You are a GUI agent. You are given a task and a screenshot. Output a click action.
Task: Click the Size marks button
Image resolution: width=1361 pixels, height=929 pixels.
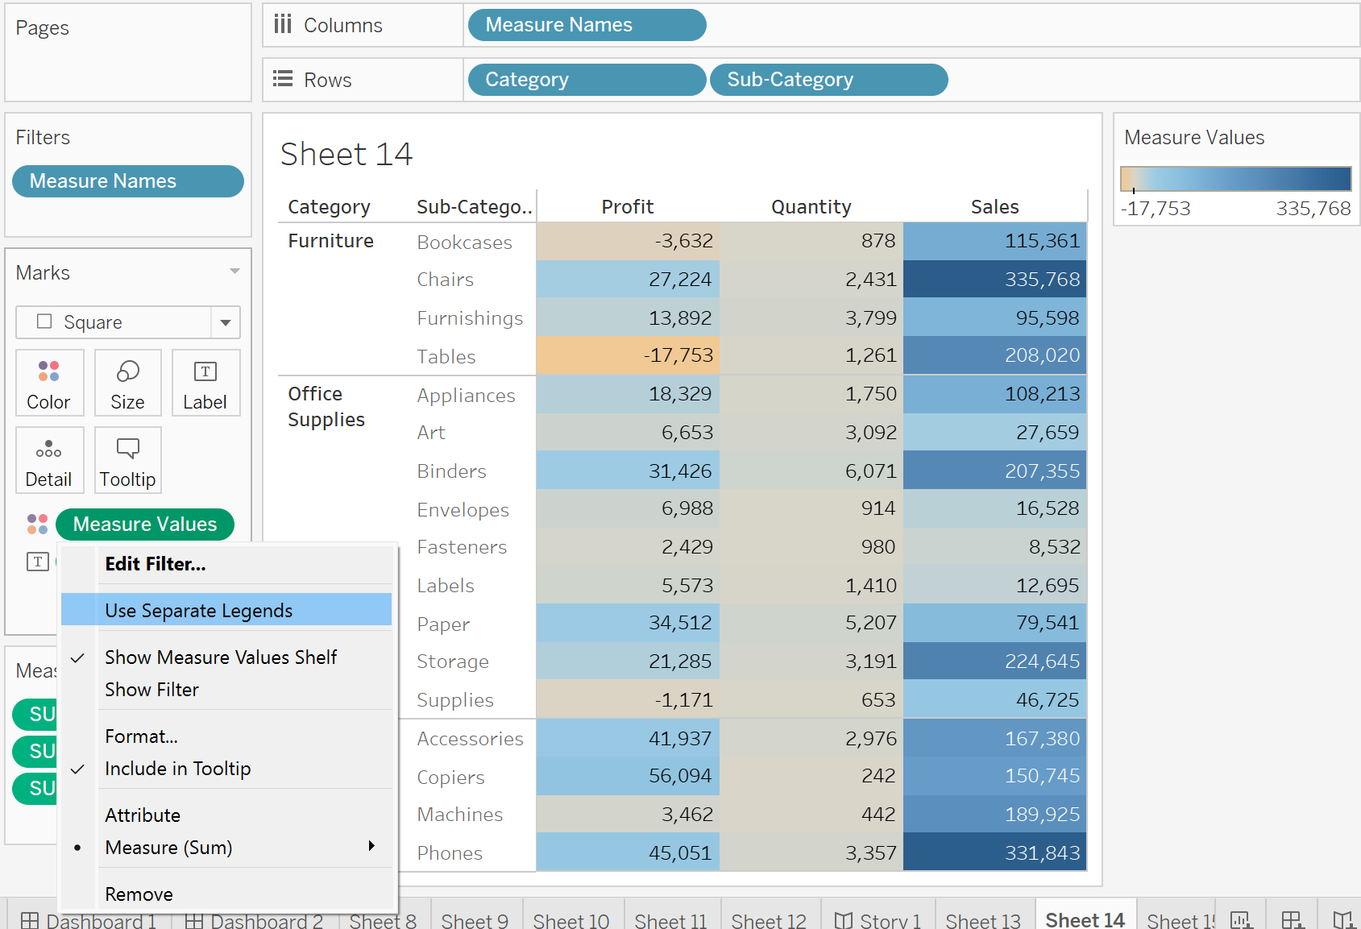(127, 384)
